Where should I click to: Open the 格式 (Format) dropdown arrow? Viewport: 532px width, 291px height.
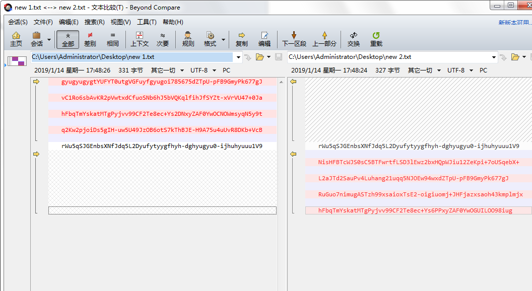tap(223, 39)
